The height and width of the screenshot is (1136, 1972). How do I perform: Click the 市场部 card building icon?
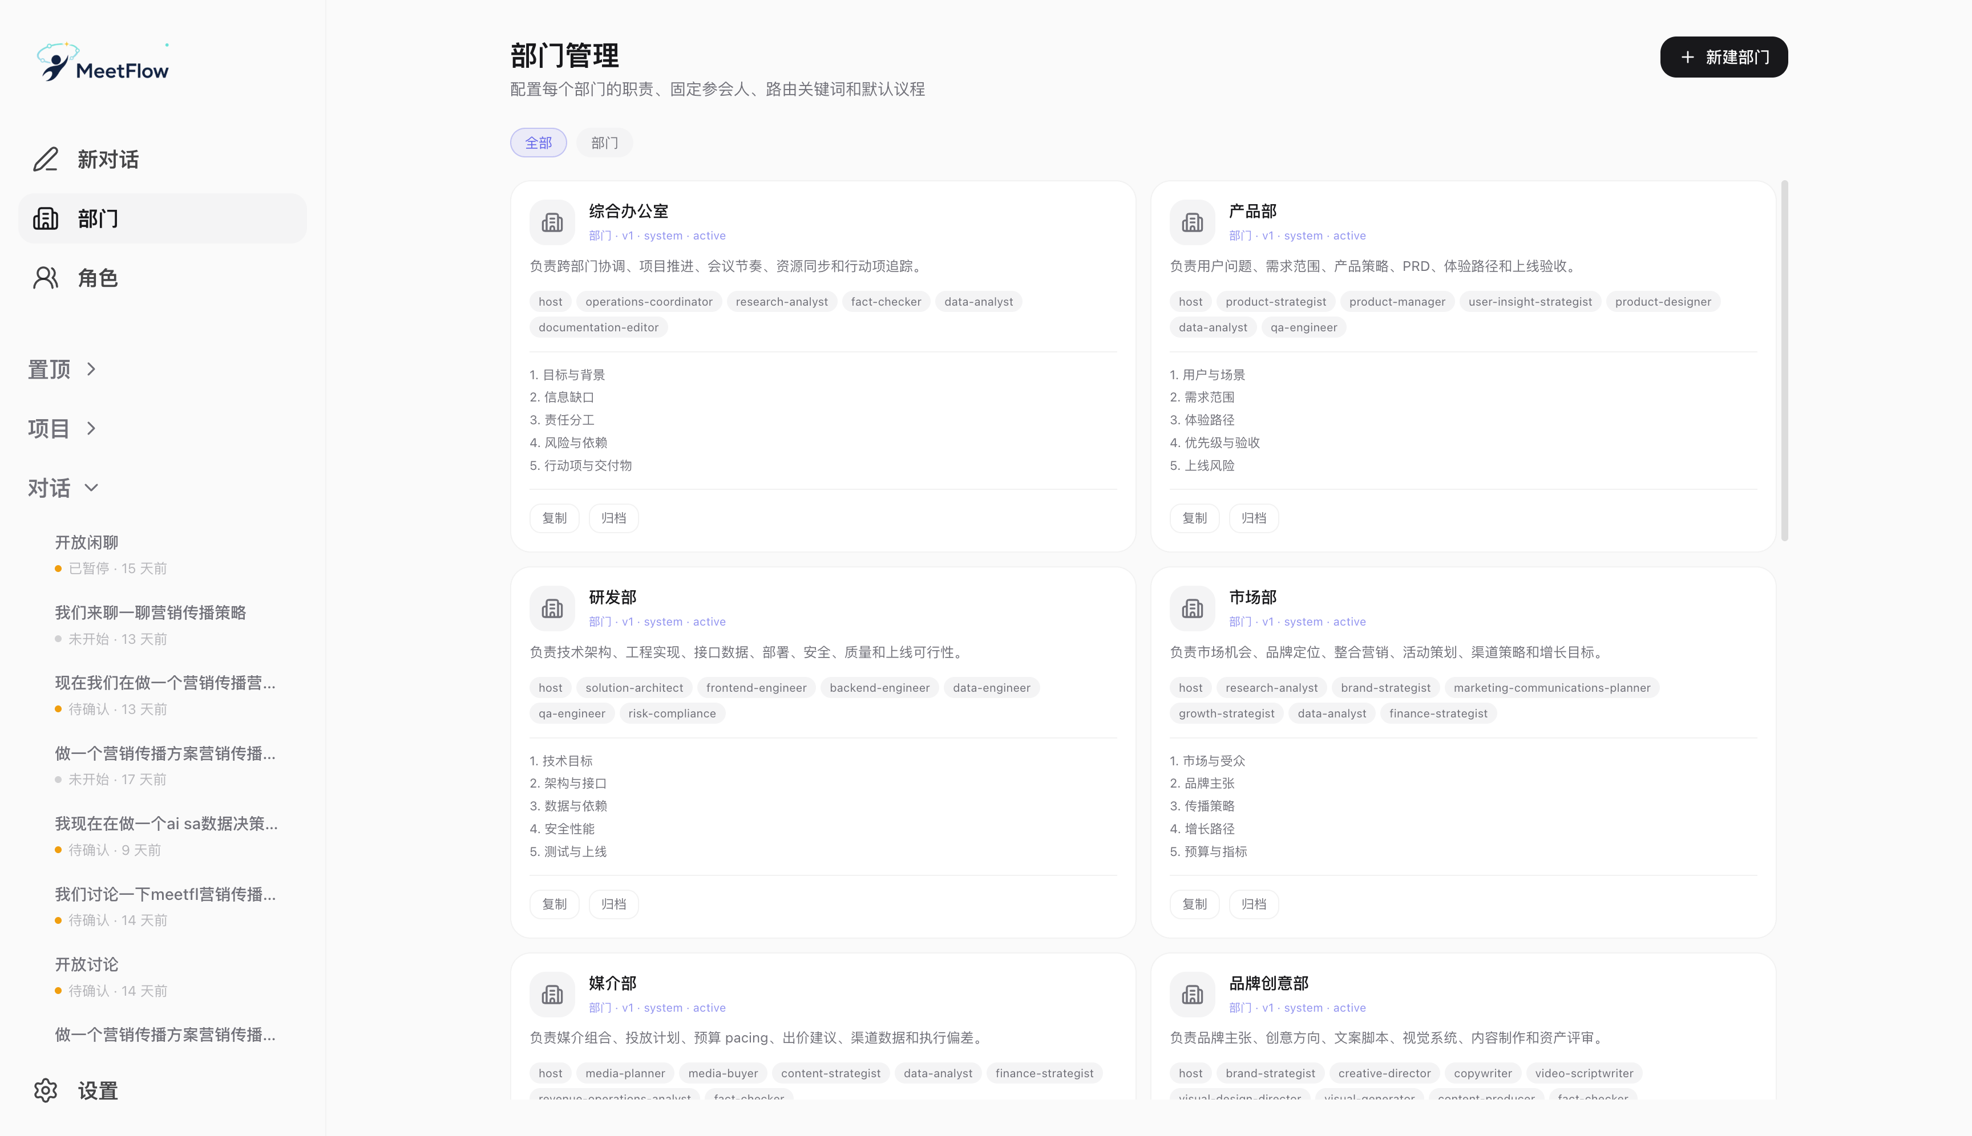click(1192, 608)
